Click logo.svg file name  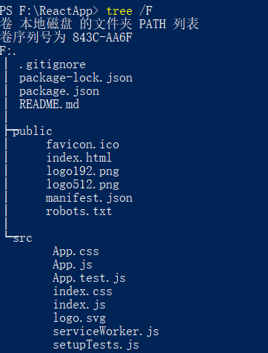tap(79, 318)
